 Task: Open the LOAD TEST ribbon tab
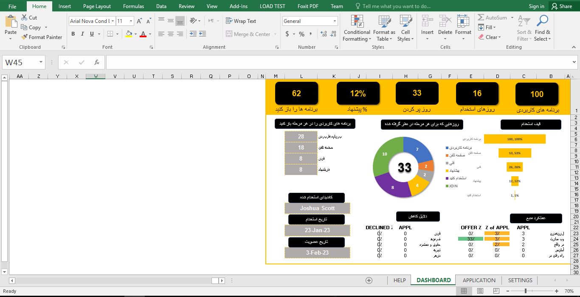[272, 6]
